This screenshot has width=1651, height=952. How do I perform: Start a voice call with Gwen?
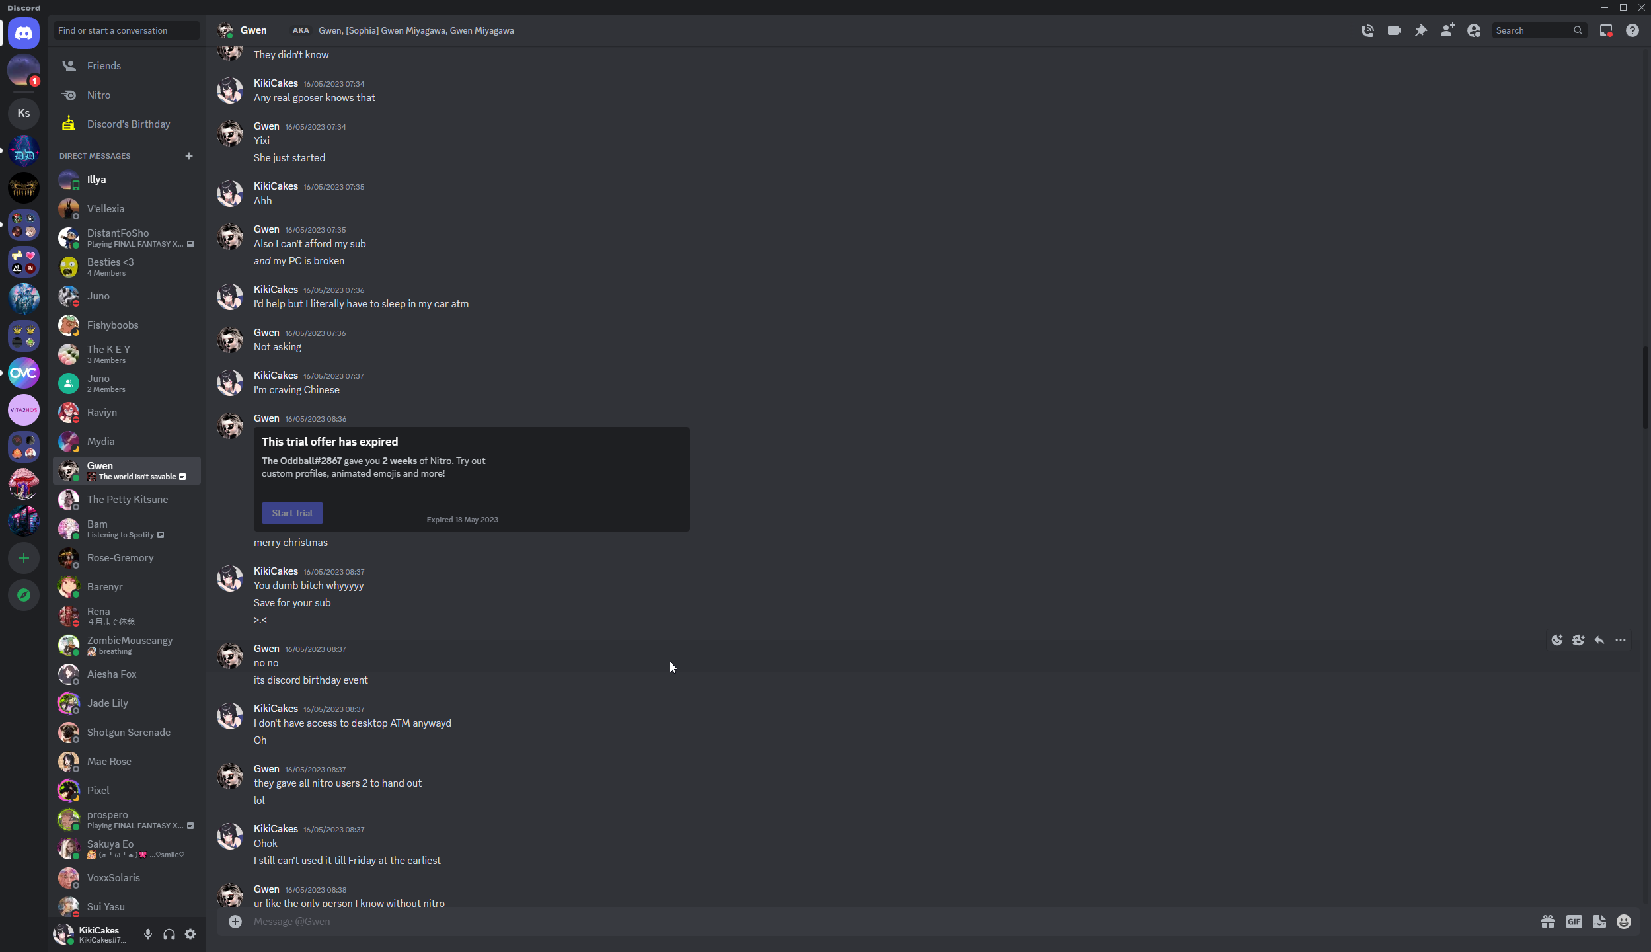click(1367, 30)
